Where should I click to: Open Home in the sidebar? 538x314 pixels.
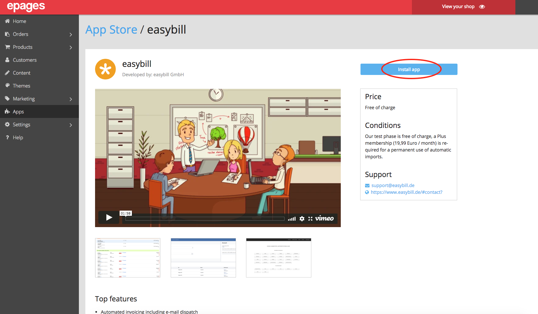click(x=39, y=21)
